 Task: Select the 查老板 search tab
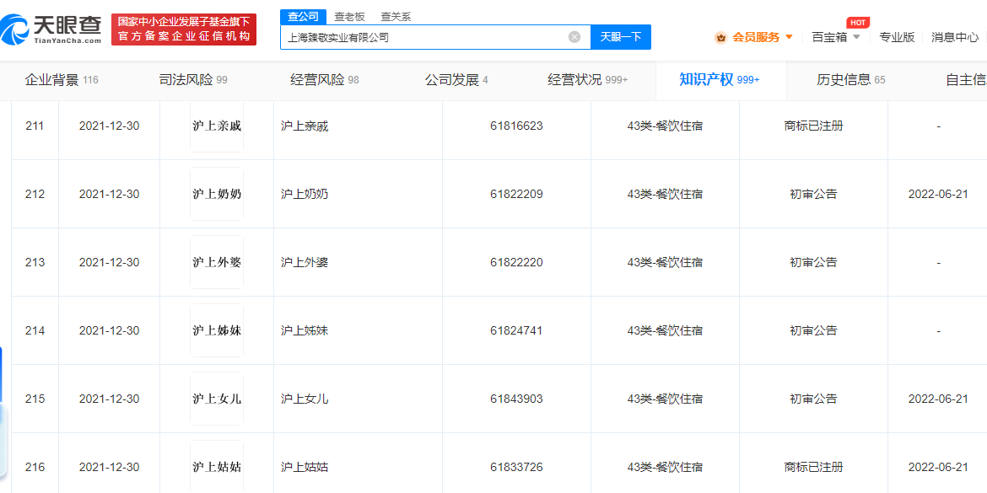[349, 17]
